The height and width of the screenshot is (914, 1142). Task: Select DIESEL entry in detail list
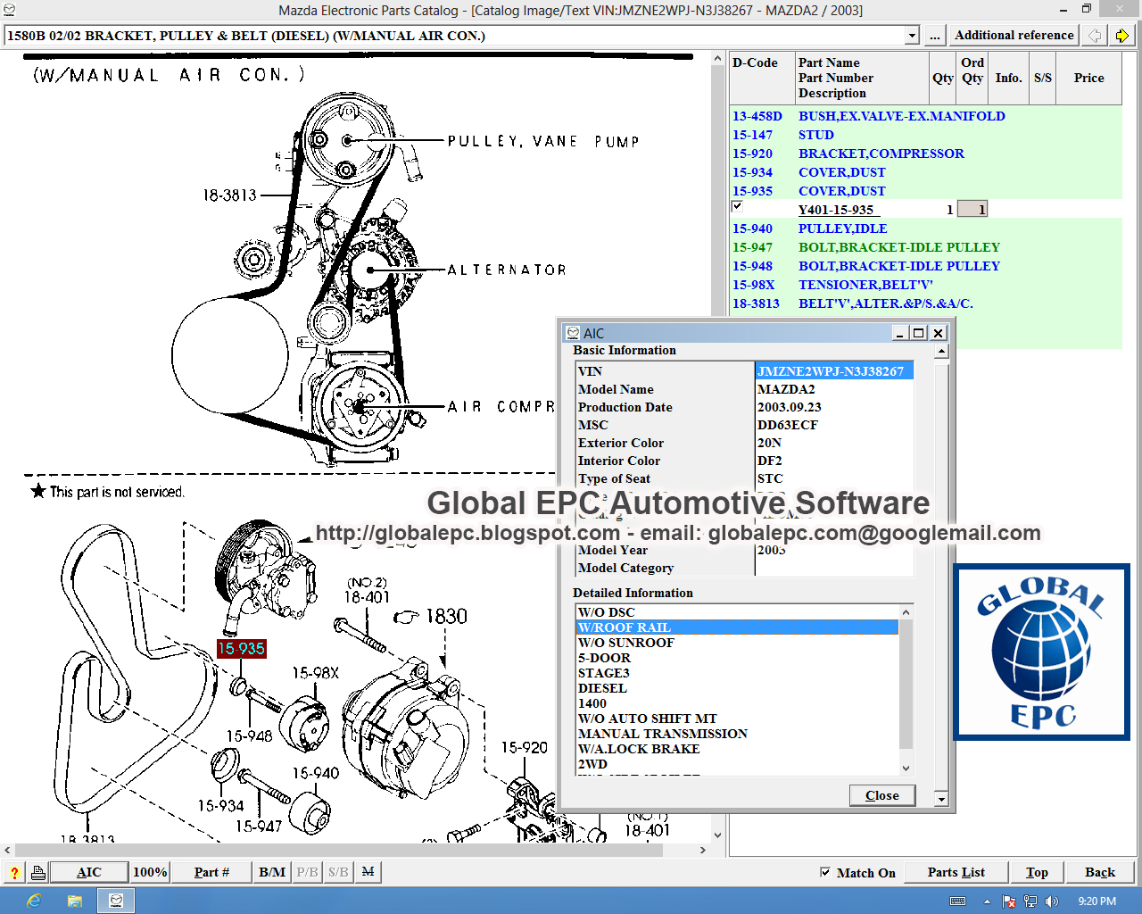[737, 688]
